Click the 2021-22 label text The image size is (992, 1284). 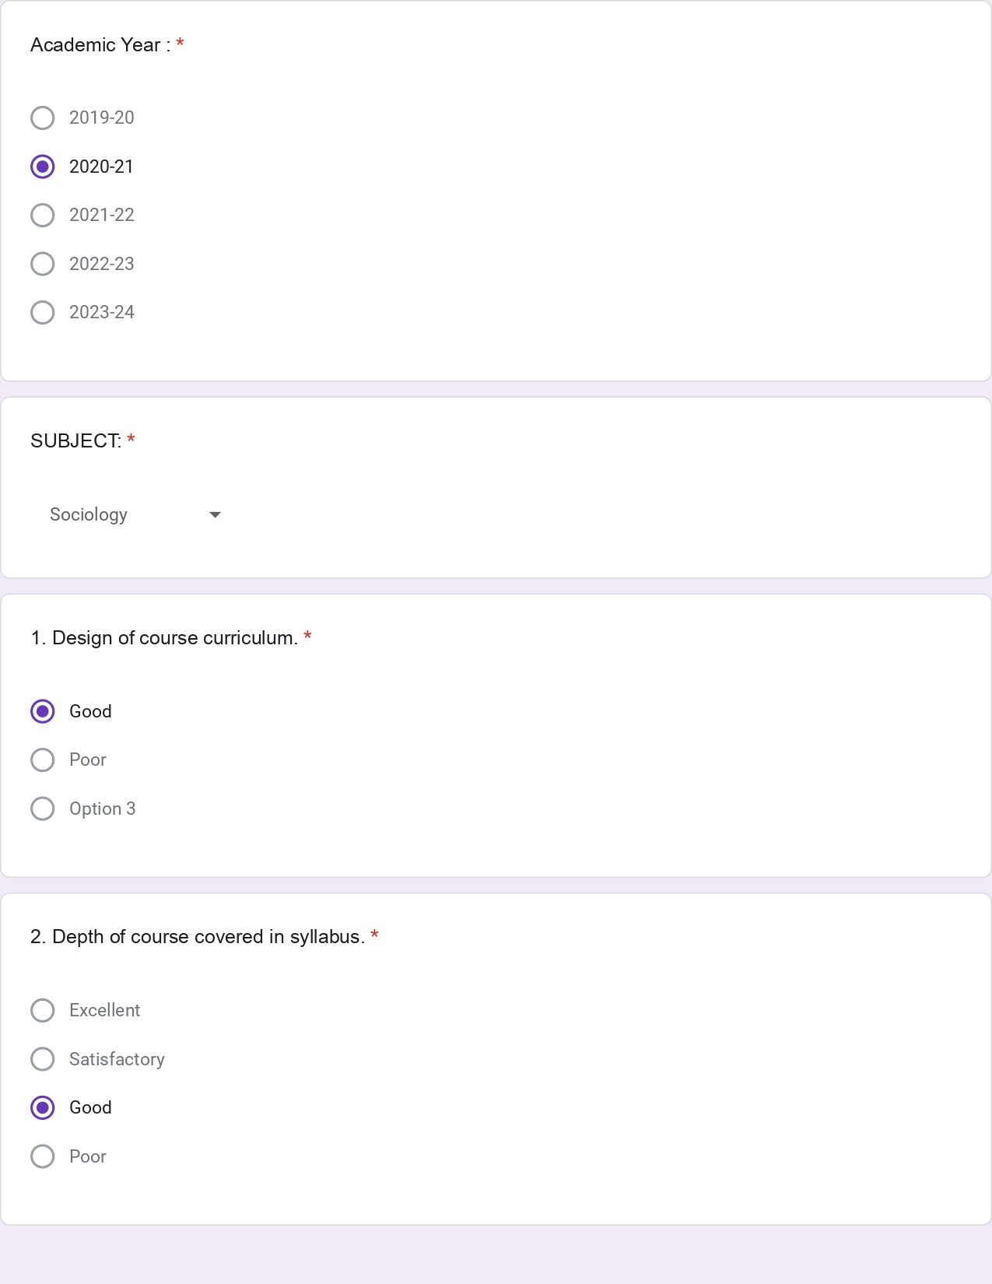coord(102,216)
